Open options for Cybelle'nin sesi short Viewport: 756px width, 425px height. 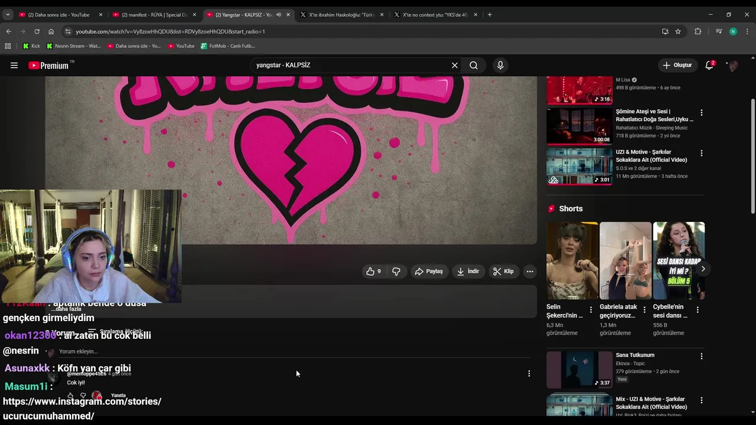[698, 309]
